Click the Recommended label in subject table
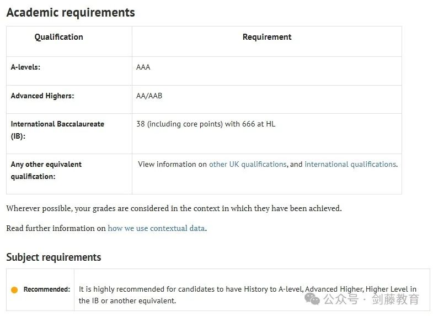Screen dimensions: 433x316 tap(47, 289)
